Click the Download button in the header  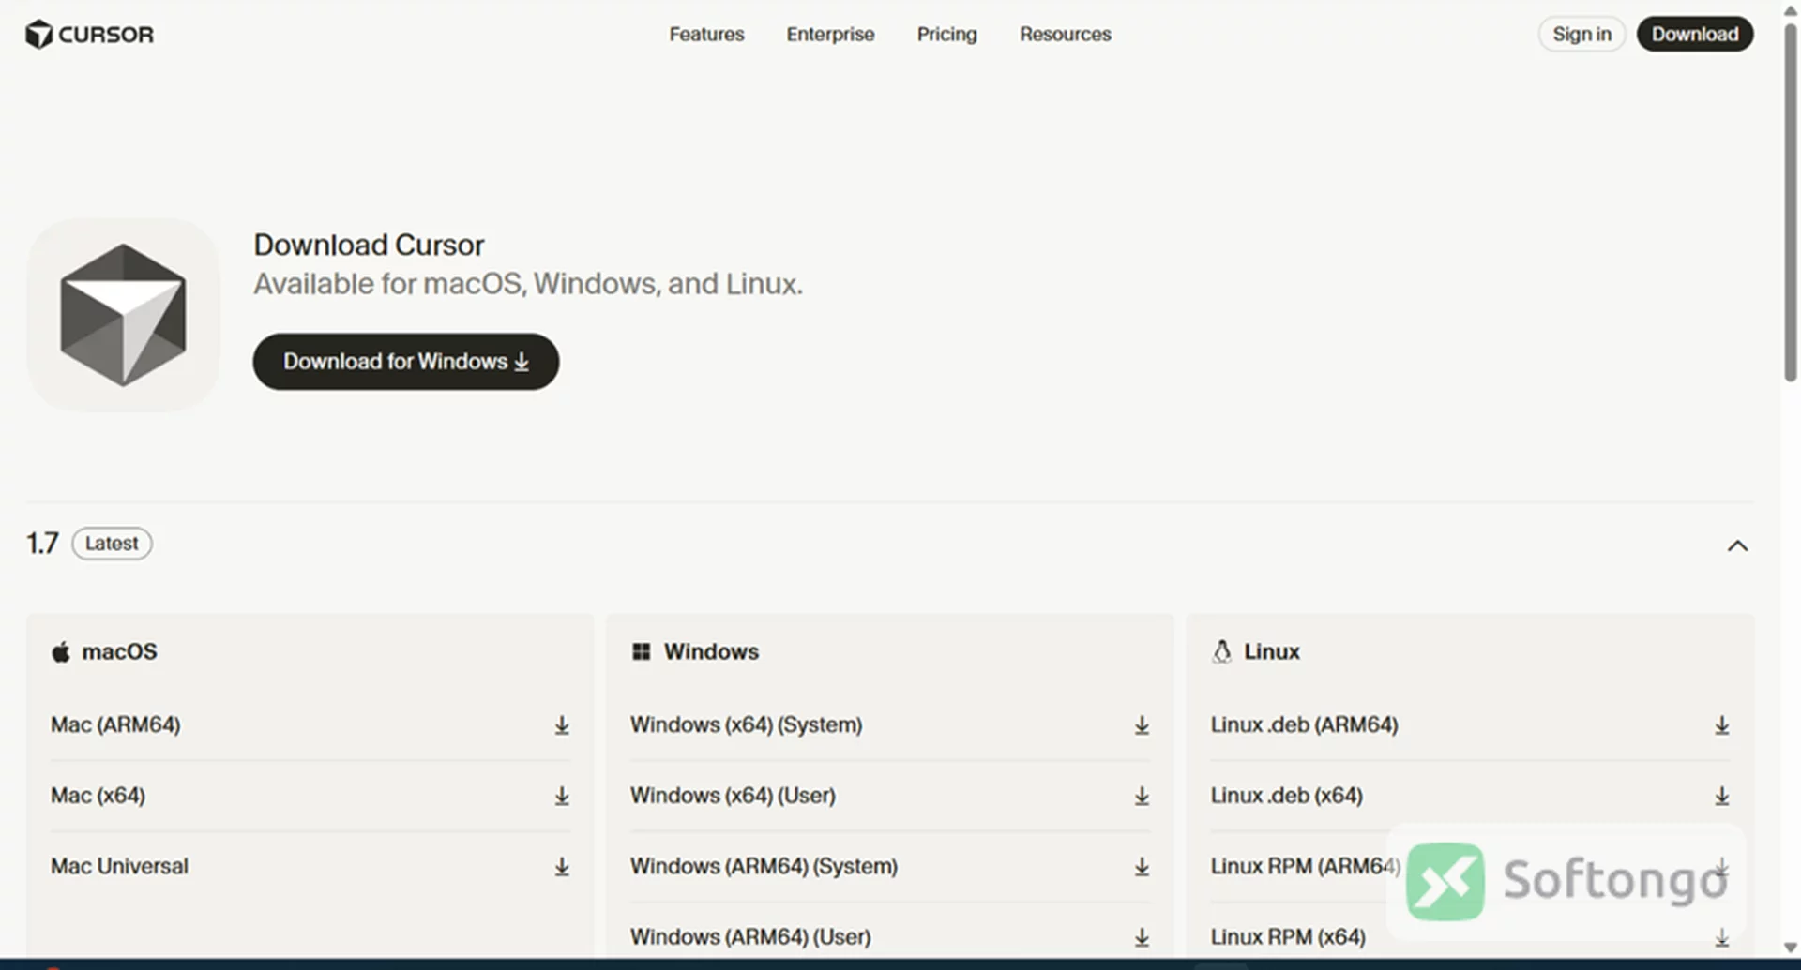point(1695,34)
